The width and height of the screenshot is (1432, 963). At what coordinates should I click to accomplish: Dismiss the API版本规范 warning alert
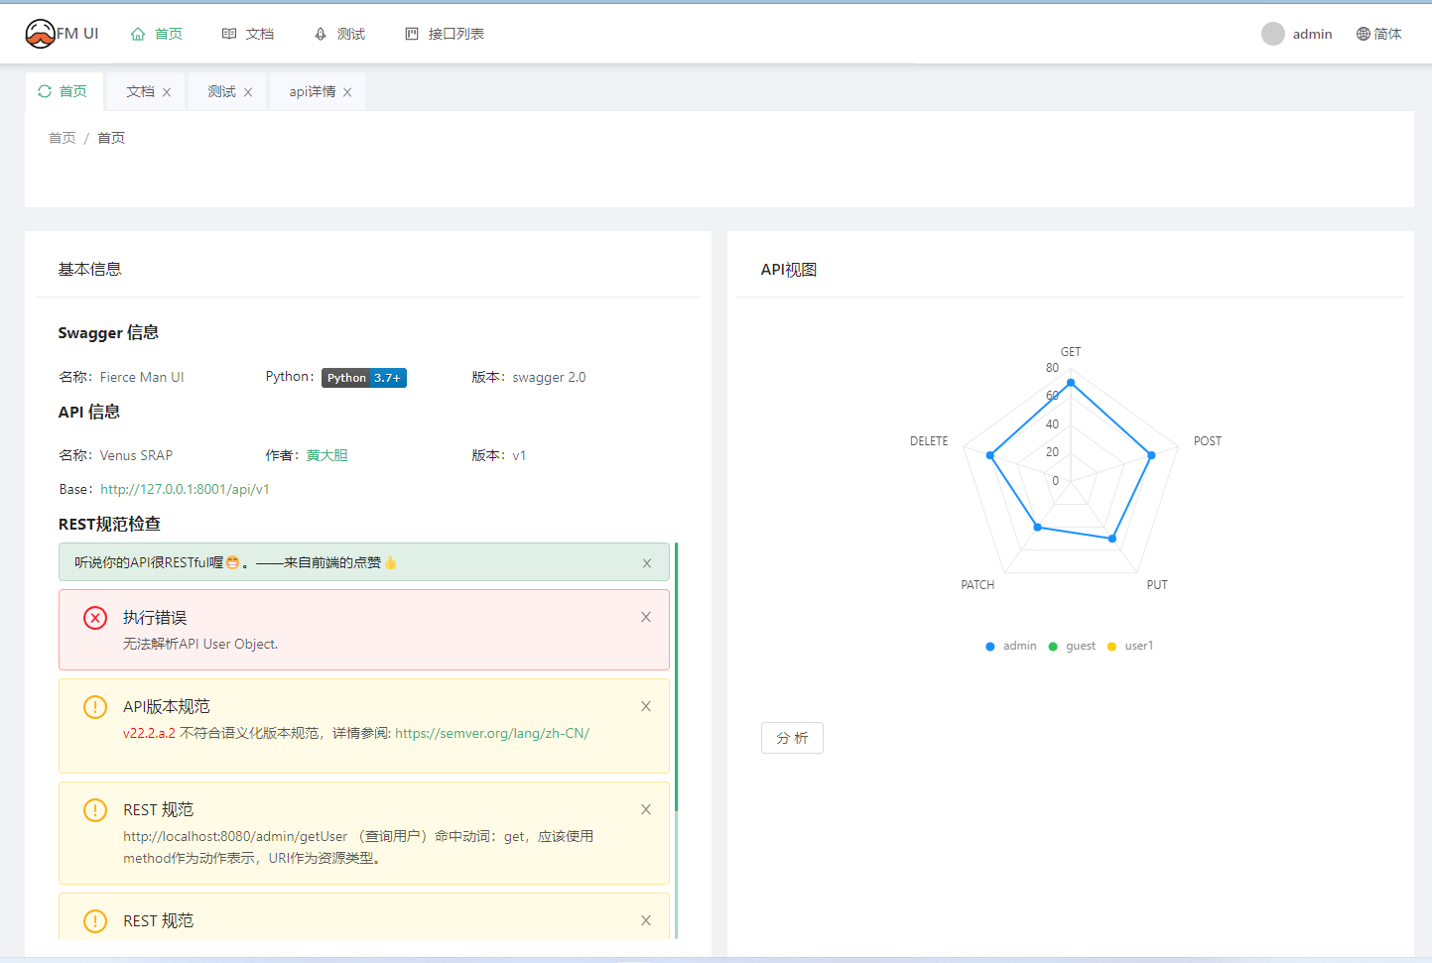click(x=646, y=706)
